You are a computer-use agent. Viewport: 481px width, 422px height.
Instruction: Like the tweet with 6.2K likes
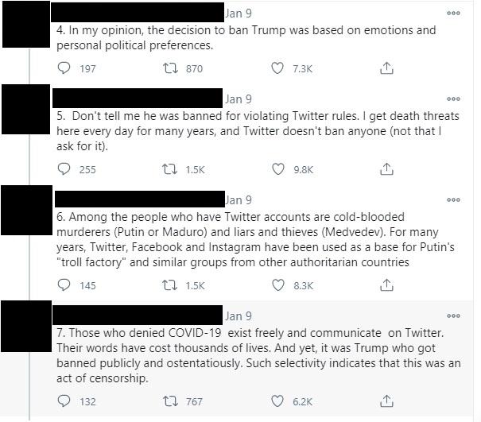[277, 401]
